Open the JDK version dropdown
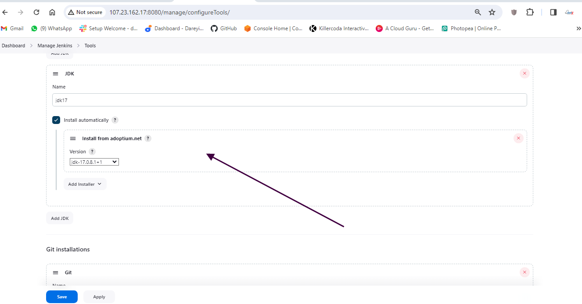582x304 pixels. coord(94,162)
